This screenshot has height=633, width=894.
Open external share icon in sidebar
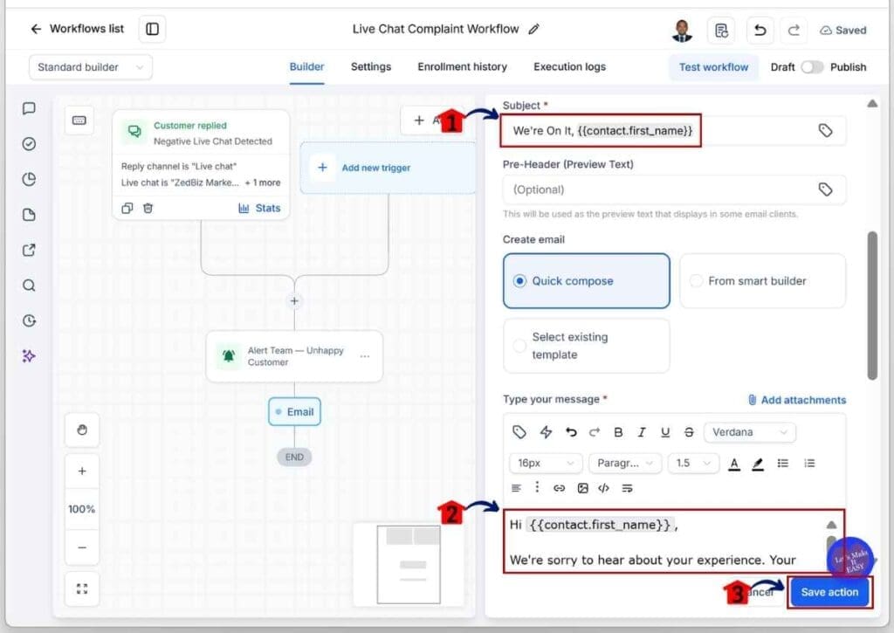29,250
